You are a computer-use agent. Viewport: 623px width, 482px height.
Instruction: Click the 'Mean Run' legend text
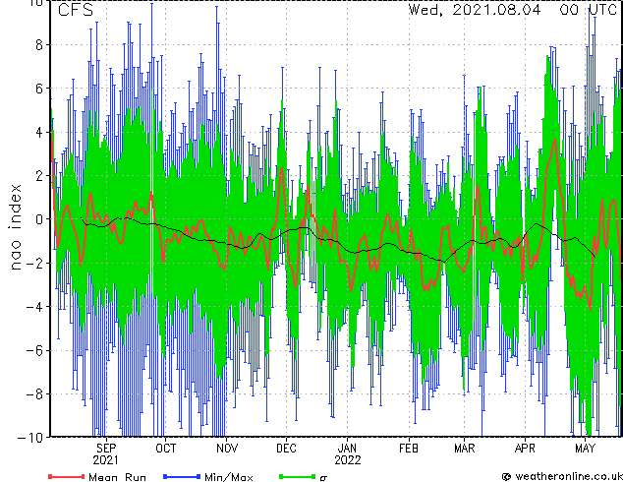117,477
